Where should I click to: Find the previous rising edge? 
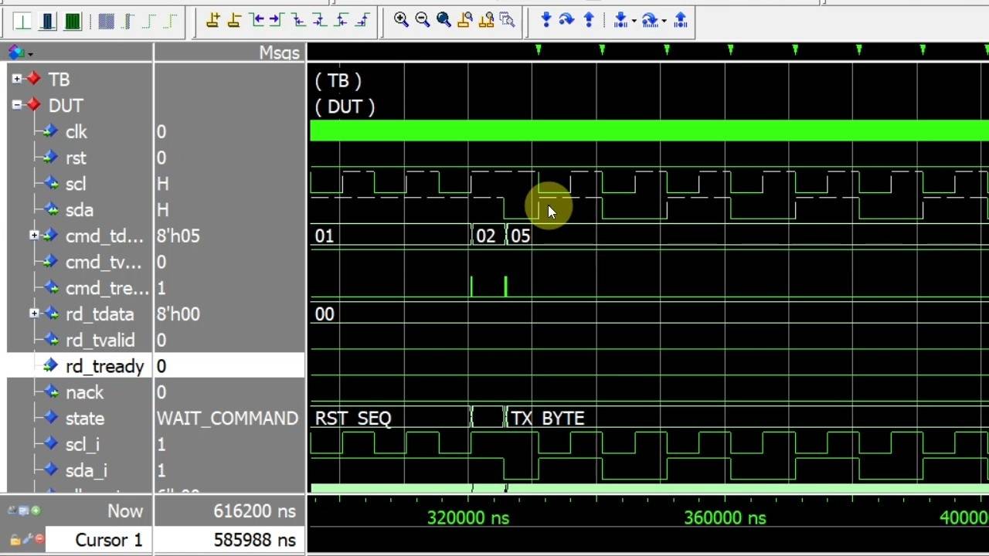pos(341,21)
